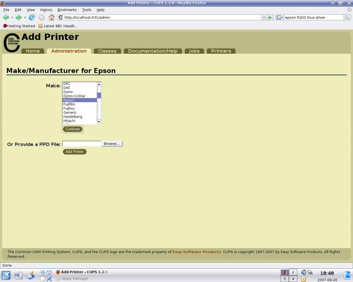Viewport: 353px width, 282px height.
Task: Click the network plug tray icon
Action: 310,272
